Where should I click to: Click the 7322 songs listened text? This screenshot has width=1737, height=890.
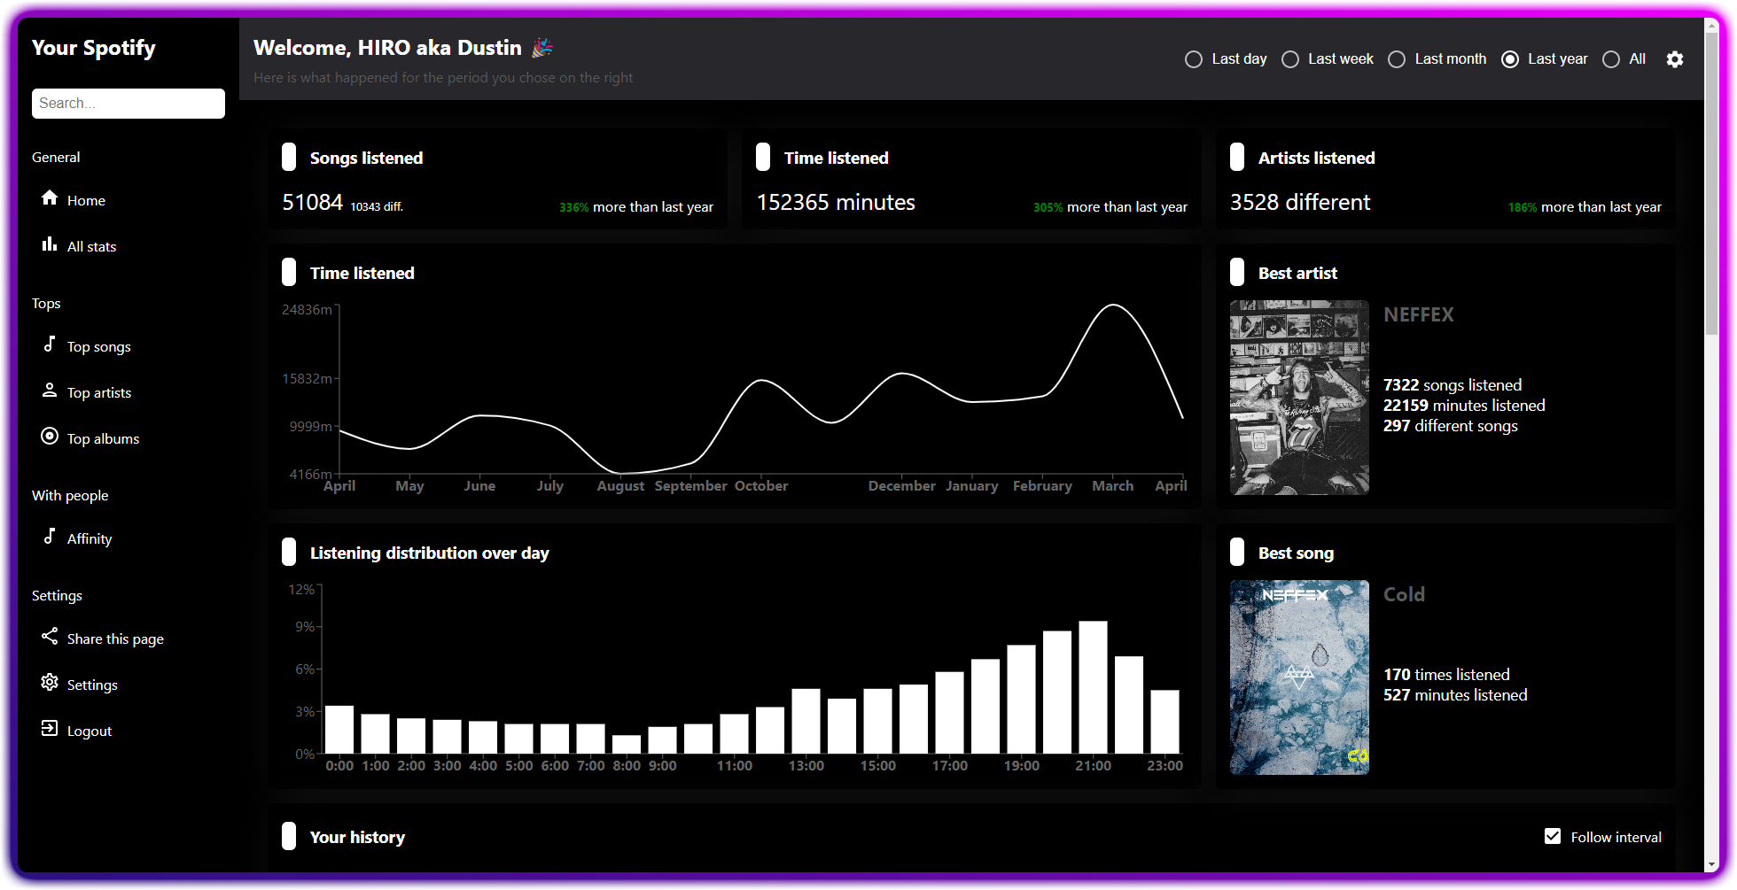(1453, 385)
